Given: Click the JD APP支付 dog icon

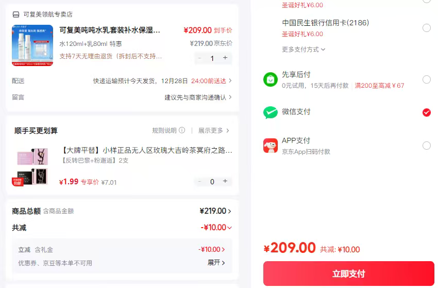Looking at the screenshot, I should click(x=271, y=146).
